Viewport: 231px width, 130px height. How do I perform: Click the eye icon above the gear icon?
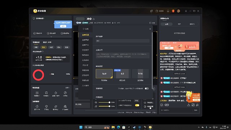click(145, 103)
